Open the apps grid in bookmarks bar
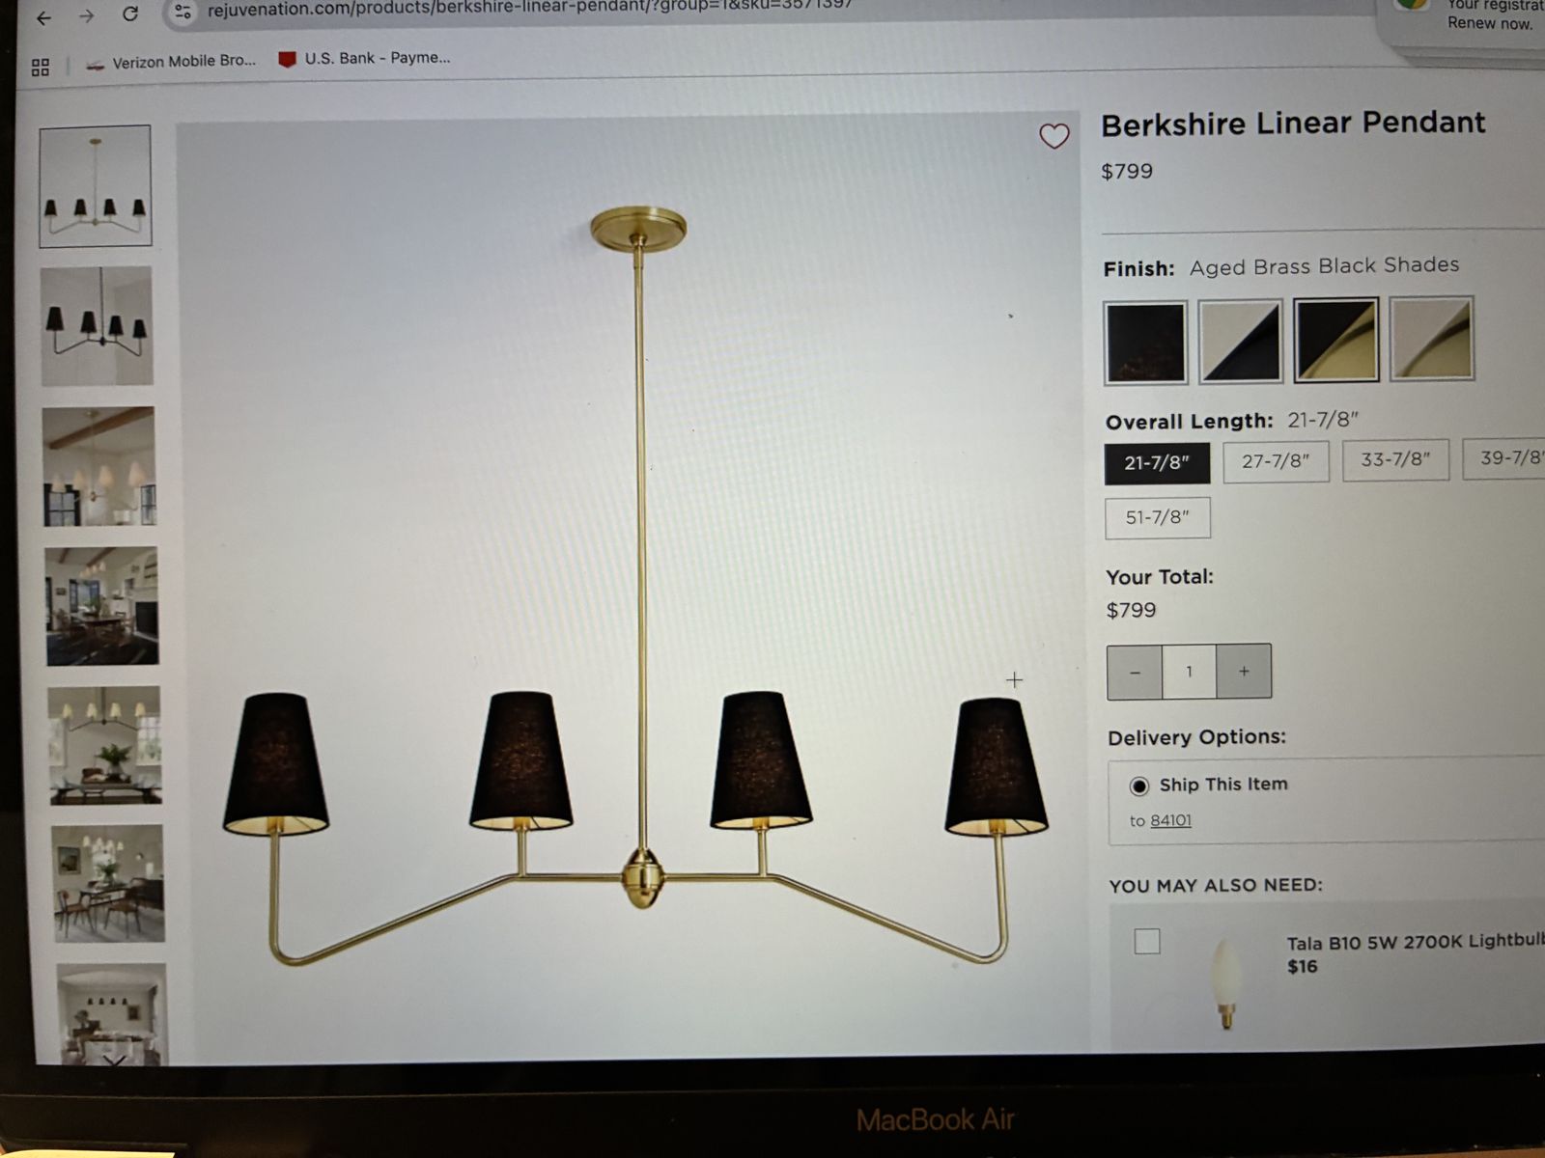1545x1158 pixels. click(41, 67)
